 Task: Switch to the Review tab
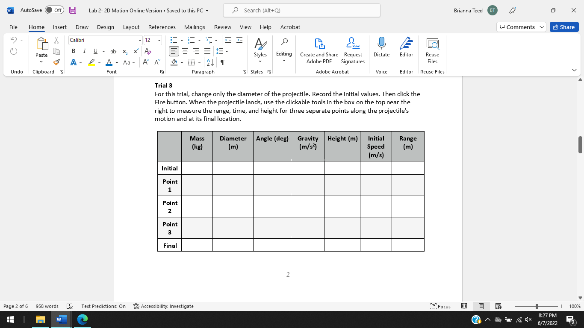(223, 27)
